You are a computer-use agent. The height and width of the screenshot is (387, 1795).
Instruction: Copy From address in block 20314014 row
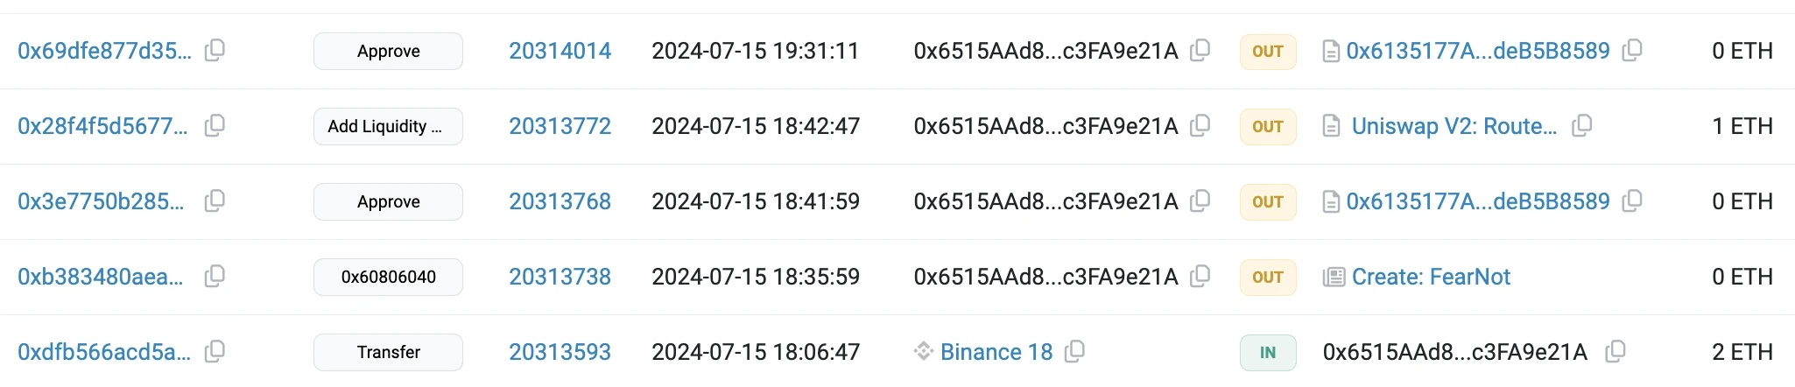(1200, 51)
